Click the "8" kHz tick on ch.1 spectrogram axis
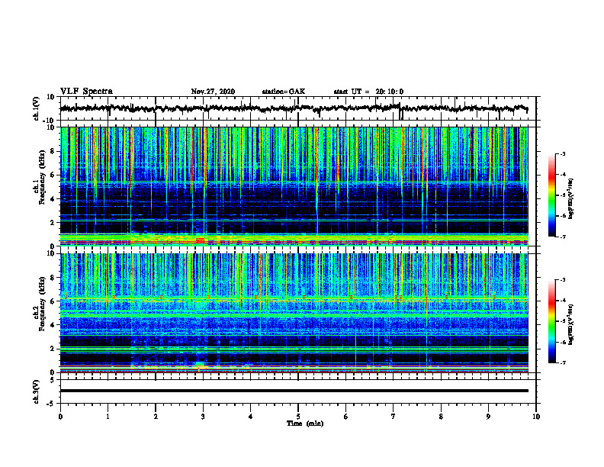 [53, 151]
